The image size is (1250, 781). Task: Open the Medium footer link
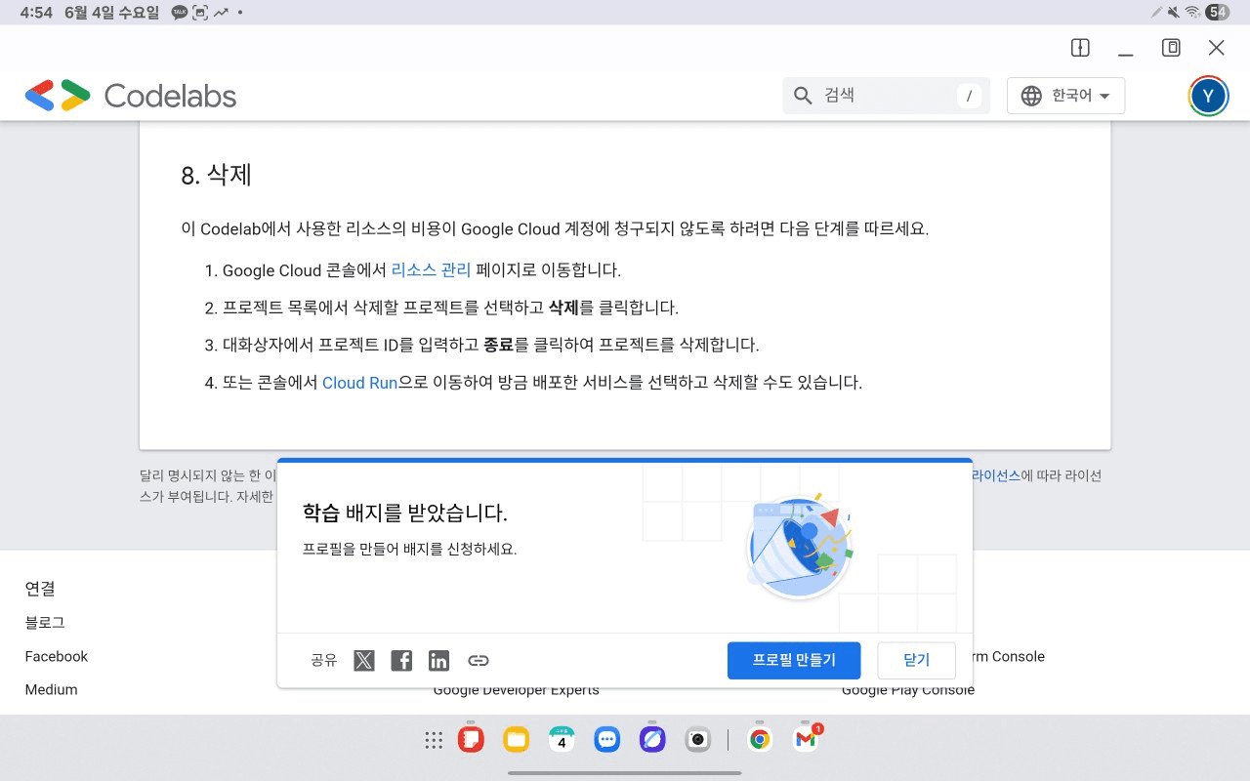[x=51, y=689]
